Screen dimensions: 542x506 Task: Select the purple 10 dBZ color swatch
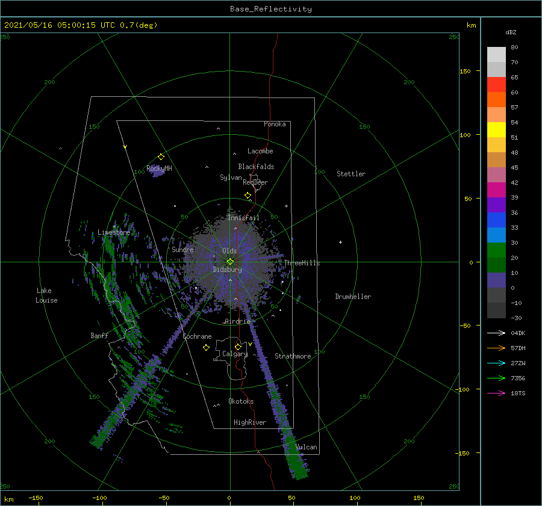tap(496, 280)
